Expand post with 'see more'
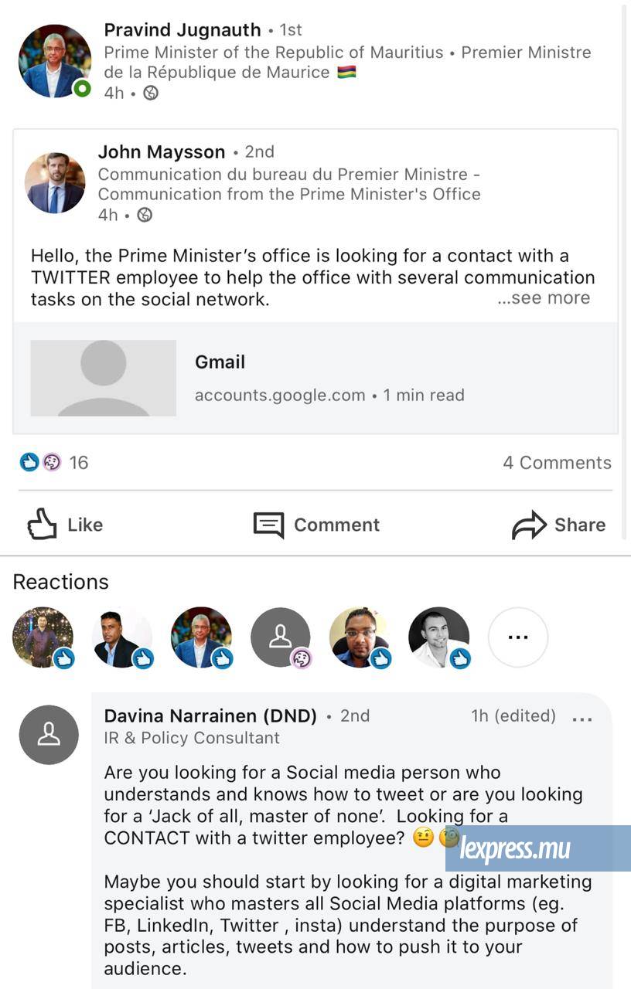The height and width of the screenshot is (989, 631). (x=544, y=298)
